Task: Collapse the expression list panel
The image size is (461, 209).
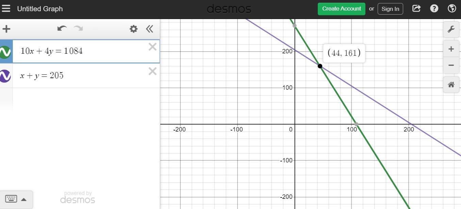Action: coord(149,29)
